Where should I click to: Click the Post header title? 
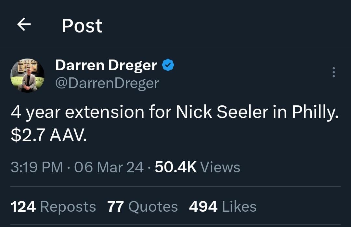(x=82, y=26)
